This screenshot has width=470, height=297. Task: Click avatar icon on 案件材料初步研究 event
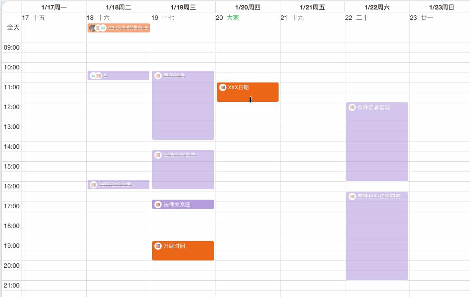[352, 196]
